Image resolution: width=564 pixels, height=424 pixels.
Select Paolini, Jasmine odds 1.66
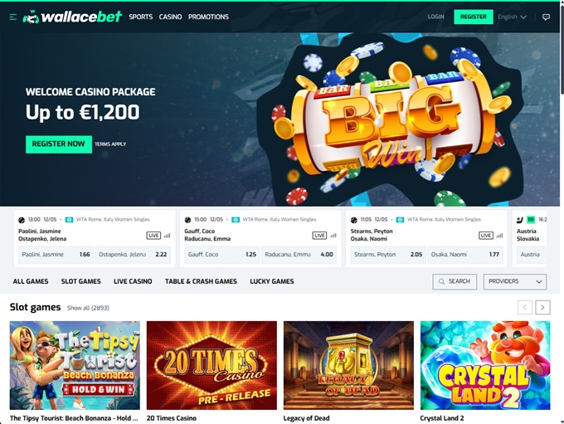56,255
